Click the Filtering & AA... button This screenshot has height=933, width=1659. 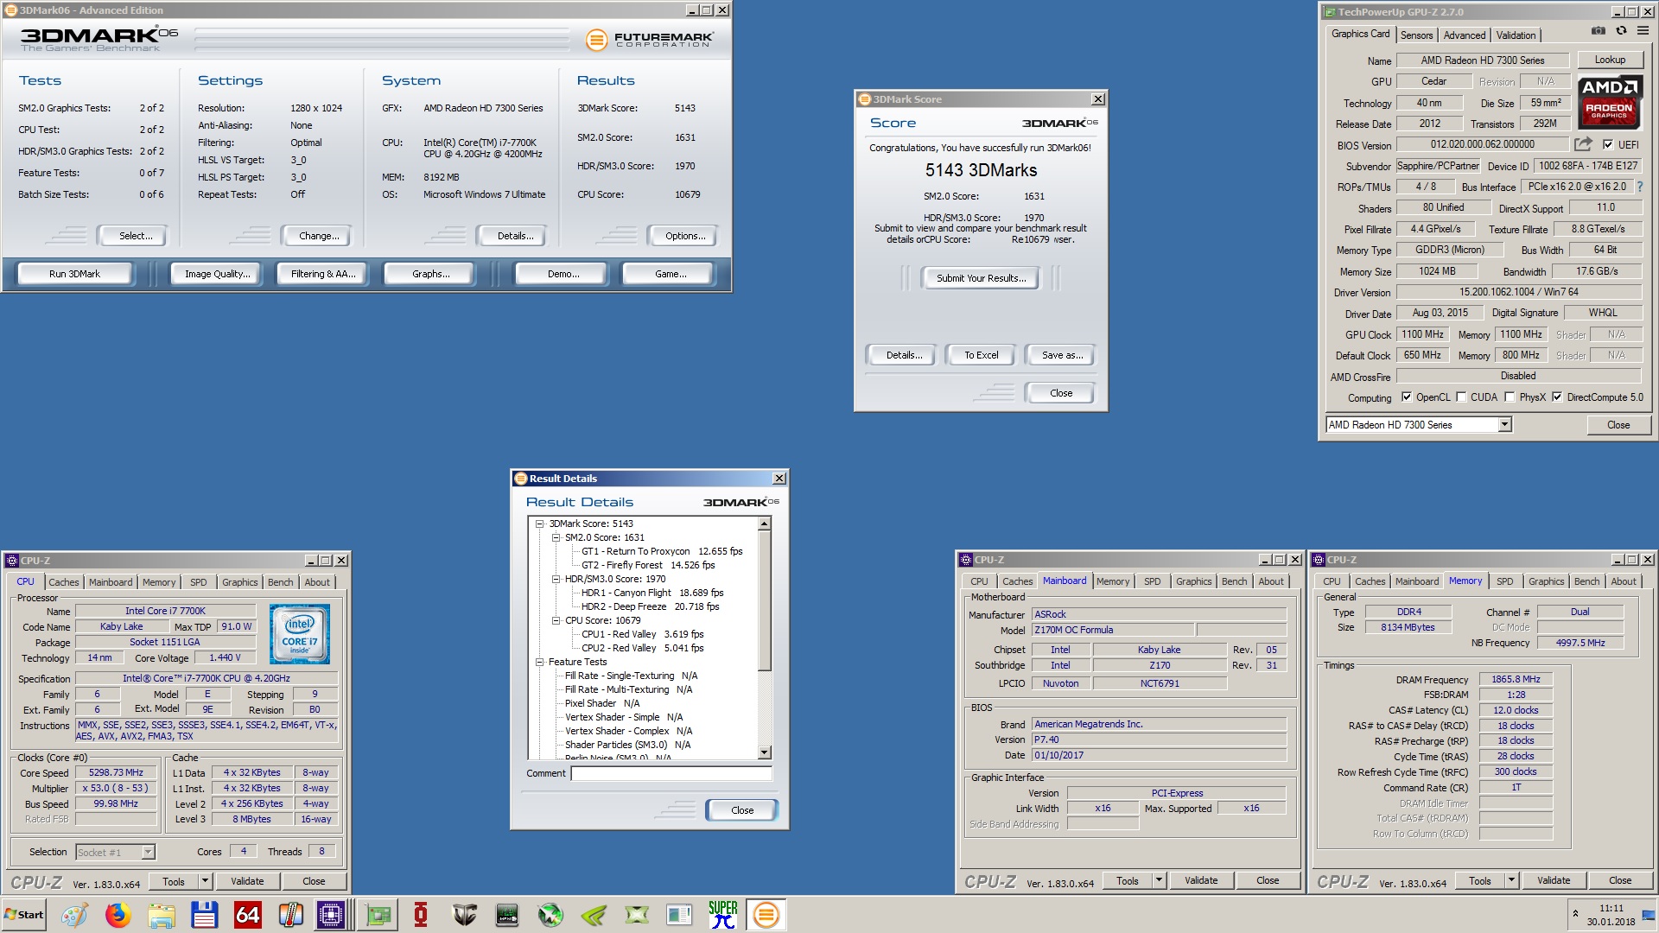(x=323, y=274)
